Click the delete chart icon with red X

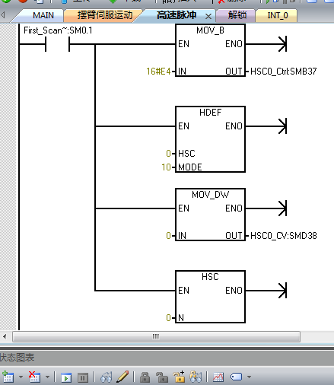(x=34, y=377)
